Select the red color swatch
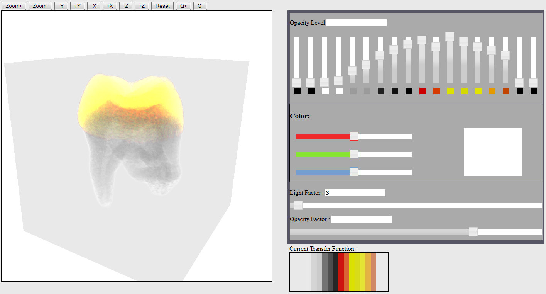The image size is (546, 294). click(x=423, y=91)
